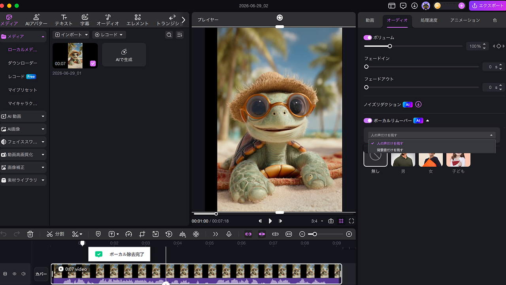Take a snapshot with the camera icon
Image resolution: width=506 pixels, height=285 pixels.
tap(331, 221)
